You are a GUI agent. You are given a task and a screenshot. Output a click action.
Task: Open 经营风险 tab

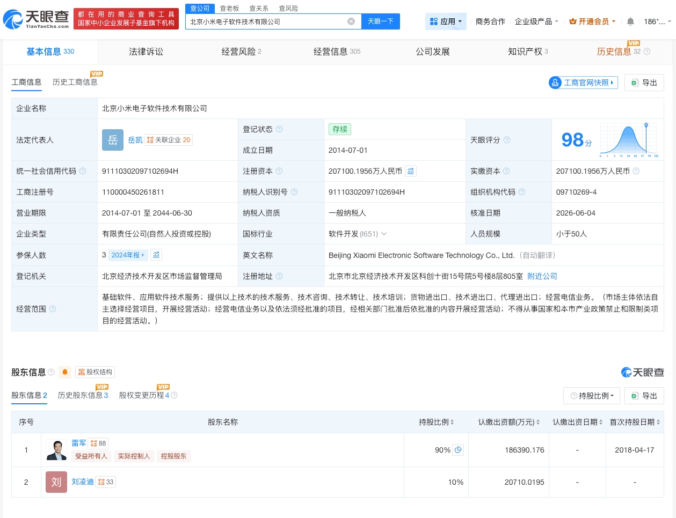(241, 51)
